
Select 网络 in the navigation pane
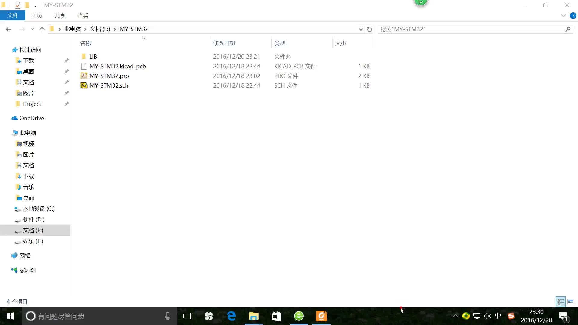25,256
